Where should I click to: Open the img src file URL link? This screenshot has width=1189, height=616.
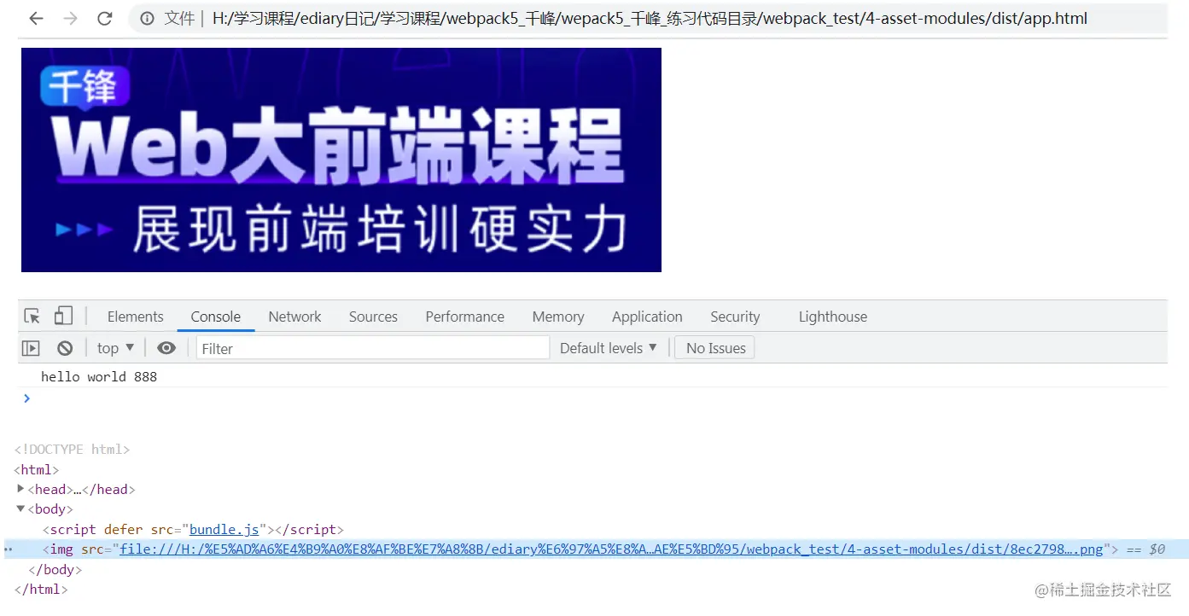pos(612,549)
